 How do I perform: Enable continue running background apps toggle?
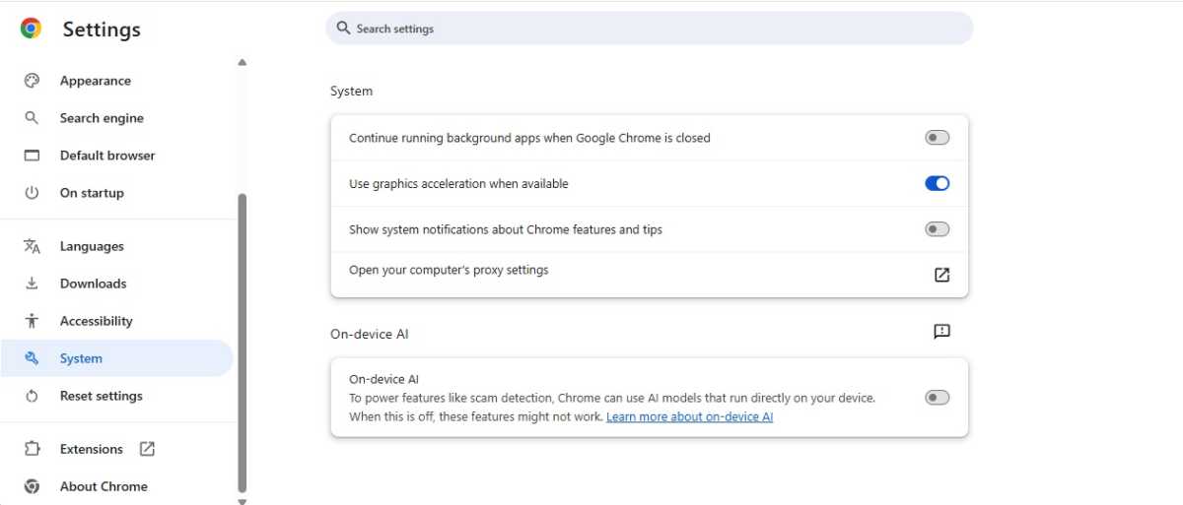(x=937, y=138)
